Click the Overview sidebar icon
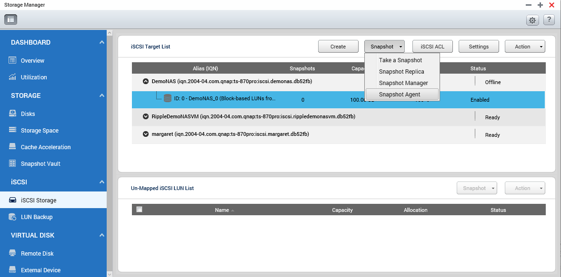The width and height of the screenshot is (561, 277). click(12, 60)
